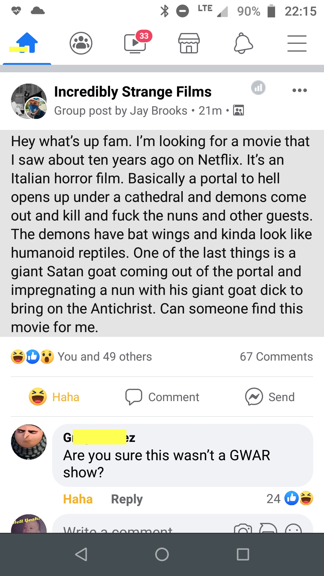Open the hamburger menu
This screenshot has height=576, width=324.
(297, 43)
